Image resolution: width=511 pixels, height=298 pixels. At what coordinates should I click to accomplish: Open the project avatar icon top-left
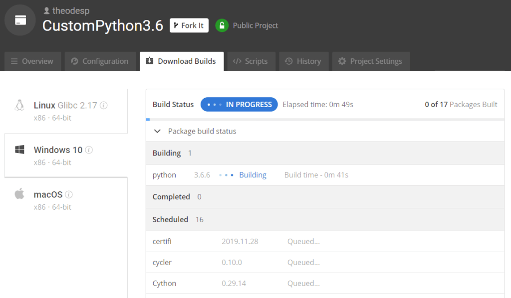[19, 20]
